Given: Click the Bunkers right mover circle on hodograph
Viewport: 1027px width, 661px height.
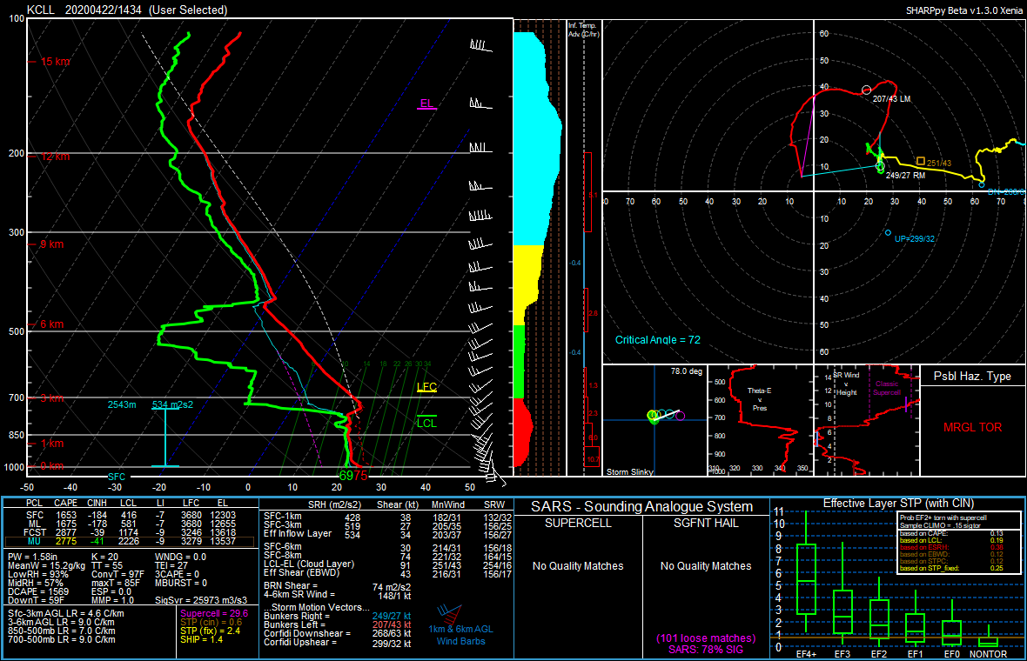Looking at the screenshot, I should click(x=880, y=166).
